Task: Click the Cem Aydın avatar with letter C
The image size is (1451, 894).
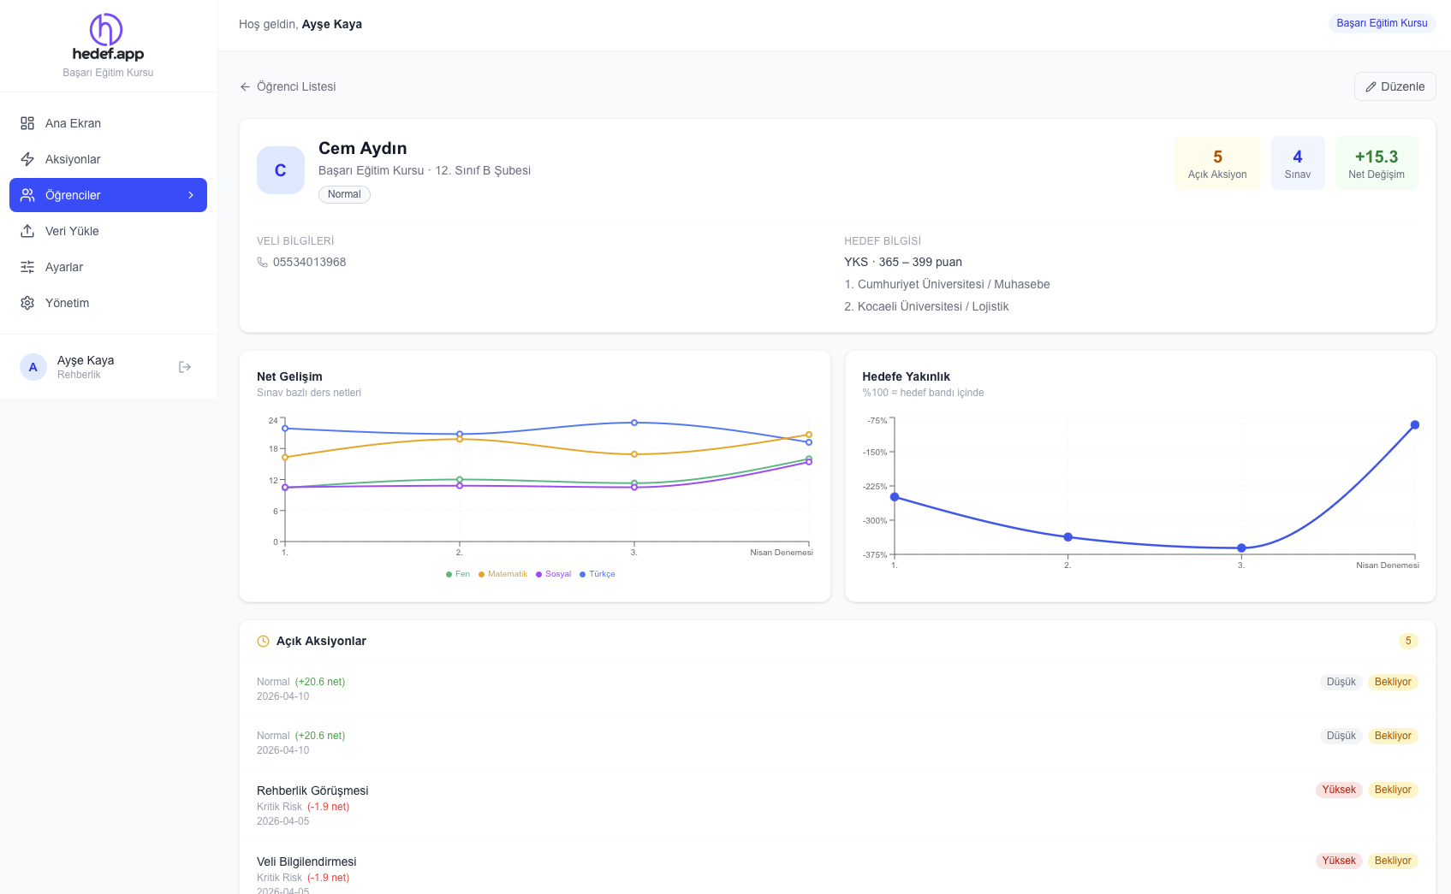Action: 281,170
